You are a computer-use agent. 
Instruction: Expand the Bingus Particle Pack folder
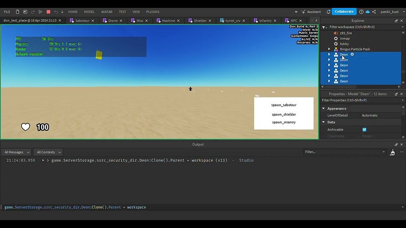(329, 49)
